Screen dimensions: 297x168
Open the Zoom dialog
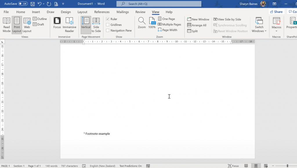[x=142, y=23]
